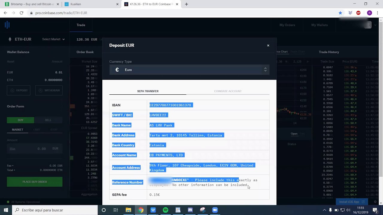Click the Install iOS App link

[x=352, y=202]
